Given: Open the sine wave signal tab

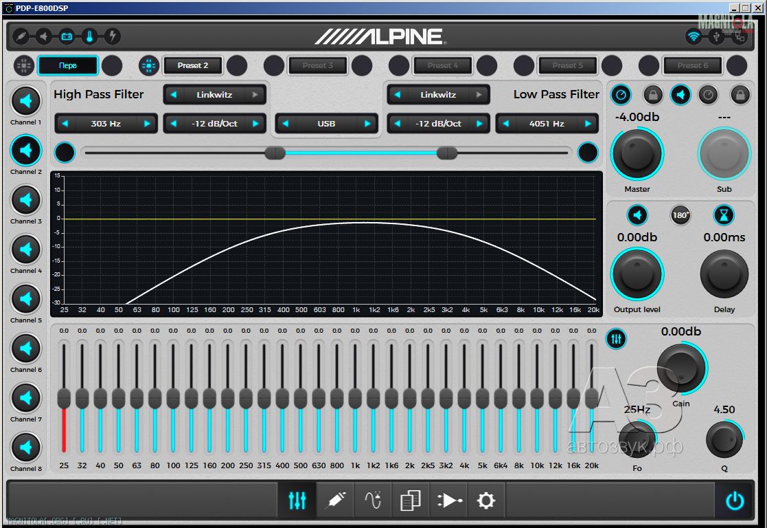Looking at the screenshot, I should click(373, 500).
